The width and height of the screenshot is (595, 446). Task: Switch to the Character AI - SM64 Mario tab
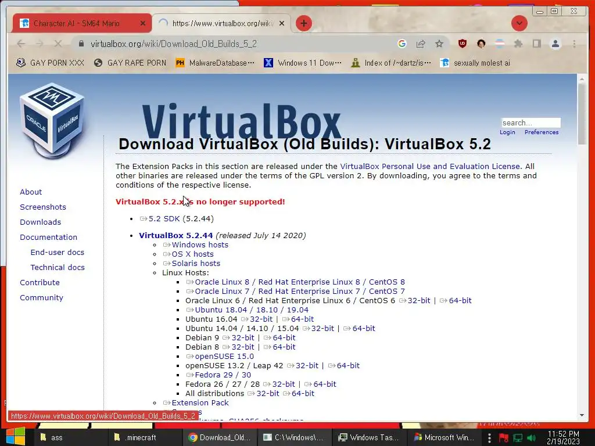point(76,23)
